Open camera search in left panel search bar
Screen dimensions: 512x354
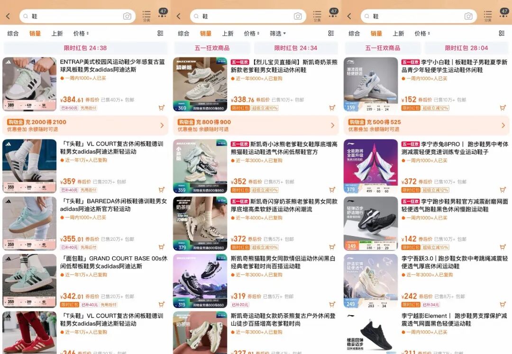(x=127, y=16)
